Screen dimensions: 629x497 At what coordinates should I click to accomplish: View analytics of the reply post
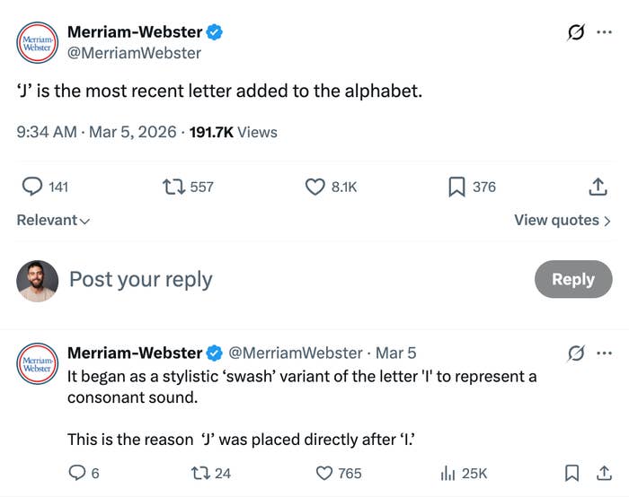click(x=447, y=473)
